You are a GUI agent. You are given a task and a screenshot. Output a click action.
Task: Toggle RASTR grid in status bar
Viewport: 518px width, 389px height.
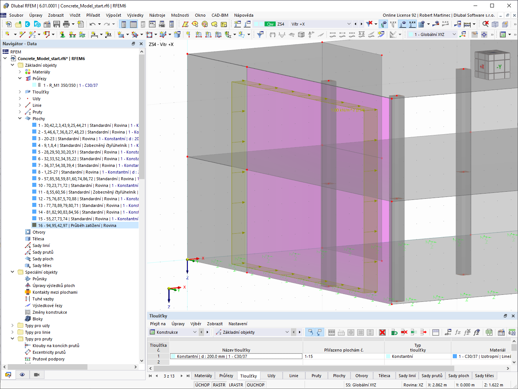tap(219, 385)
